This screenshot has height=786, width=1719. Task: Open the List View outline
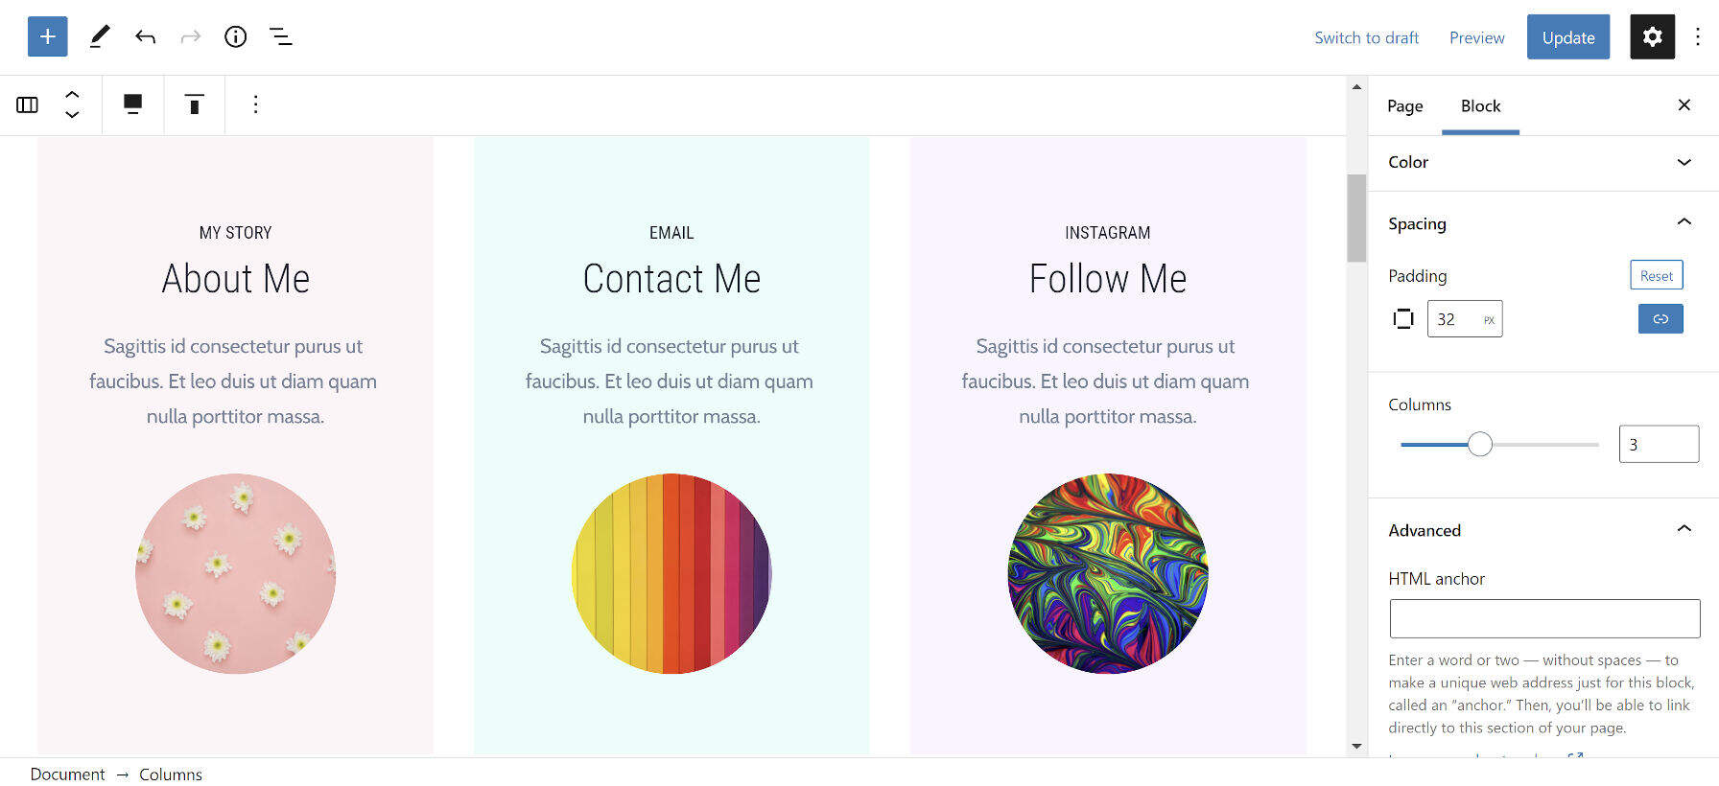[280, 36]
